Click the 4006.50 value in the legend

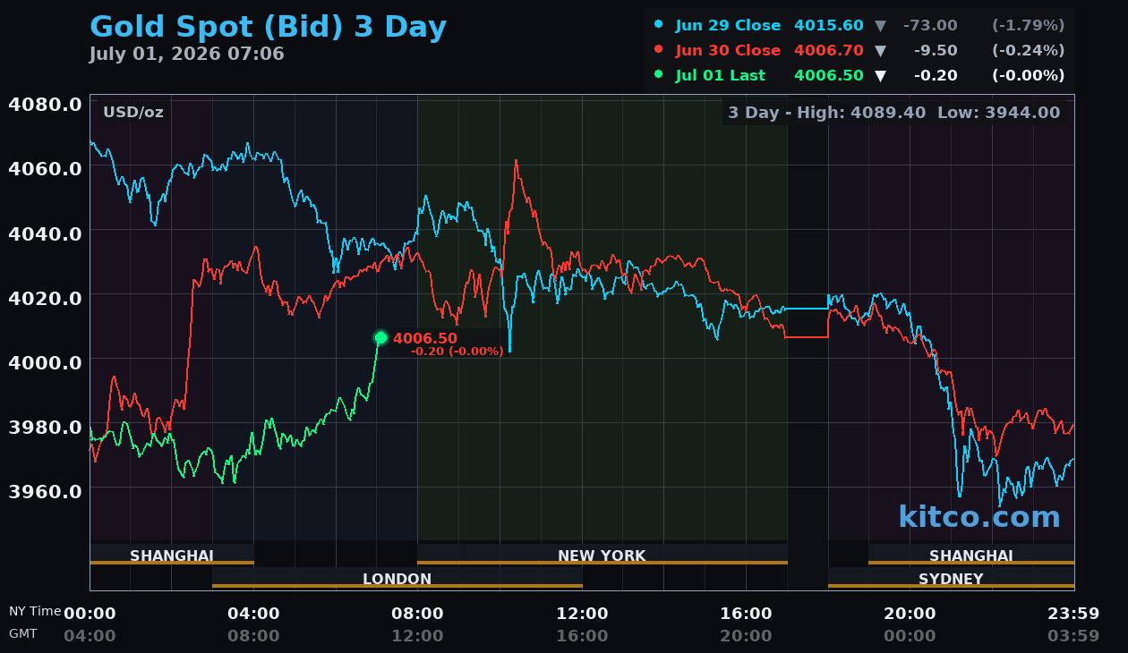tap(829, 75)
